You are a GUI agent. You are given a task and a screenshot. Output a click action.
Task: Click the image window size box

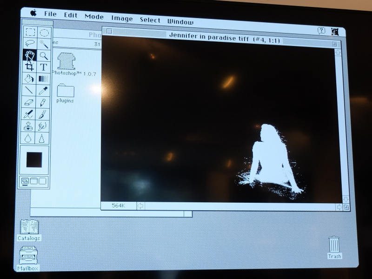coord(346,207)
